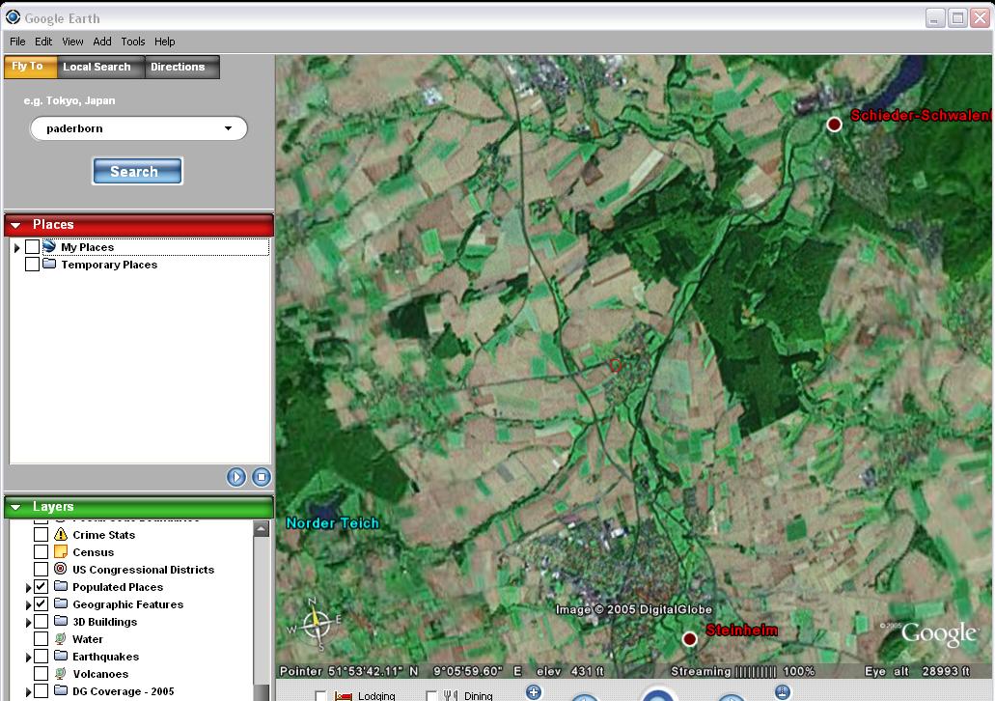Screen dimensions: 995x701
Task: Enable the Volcanoes layer checkbox
Action: [41, 673]
